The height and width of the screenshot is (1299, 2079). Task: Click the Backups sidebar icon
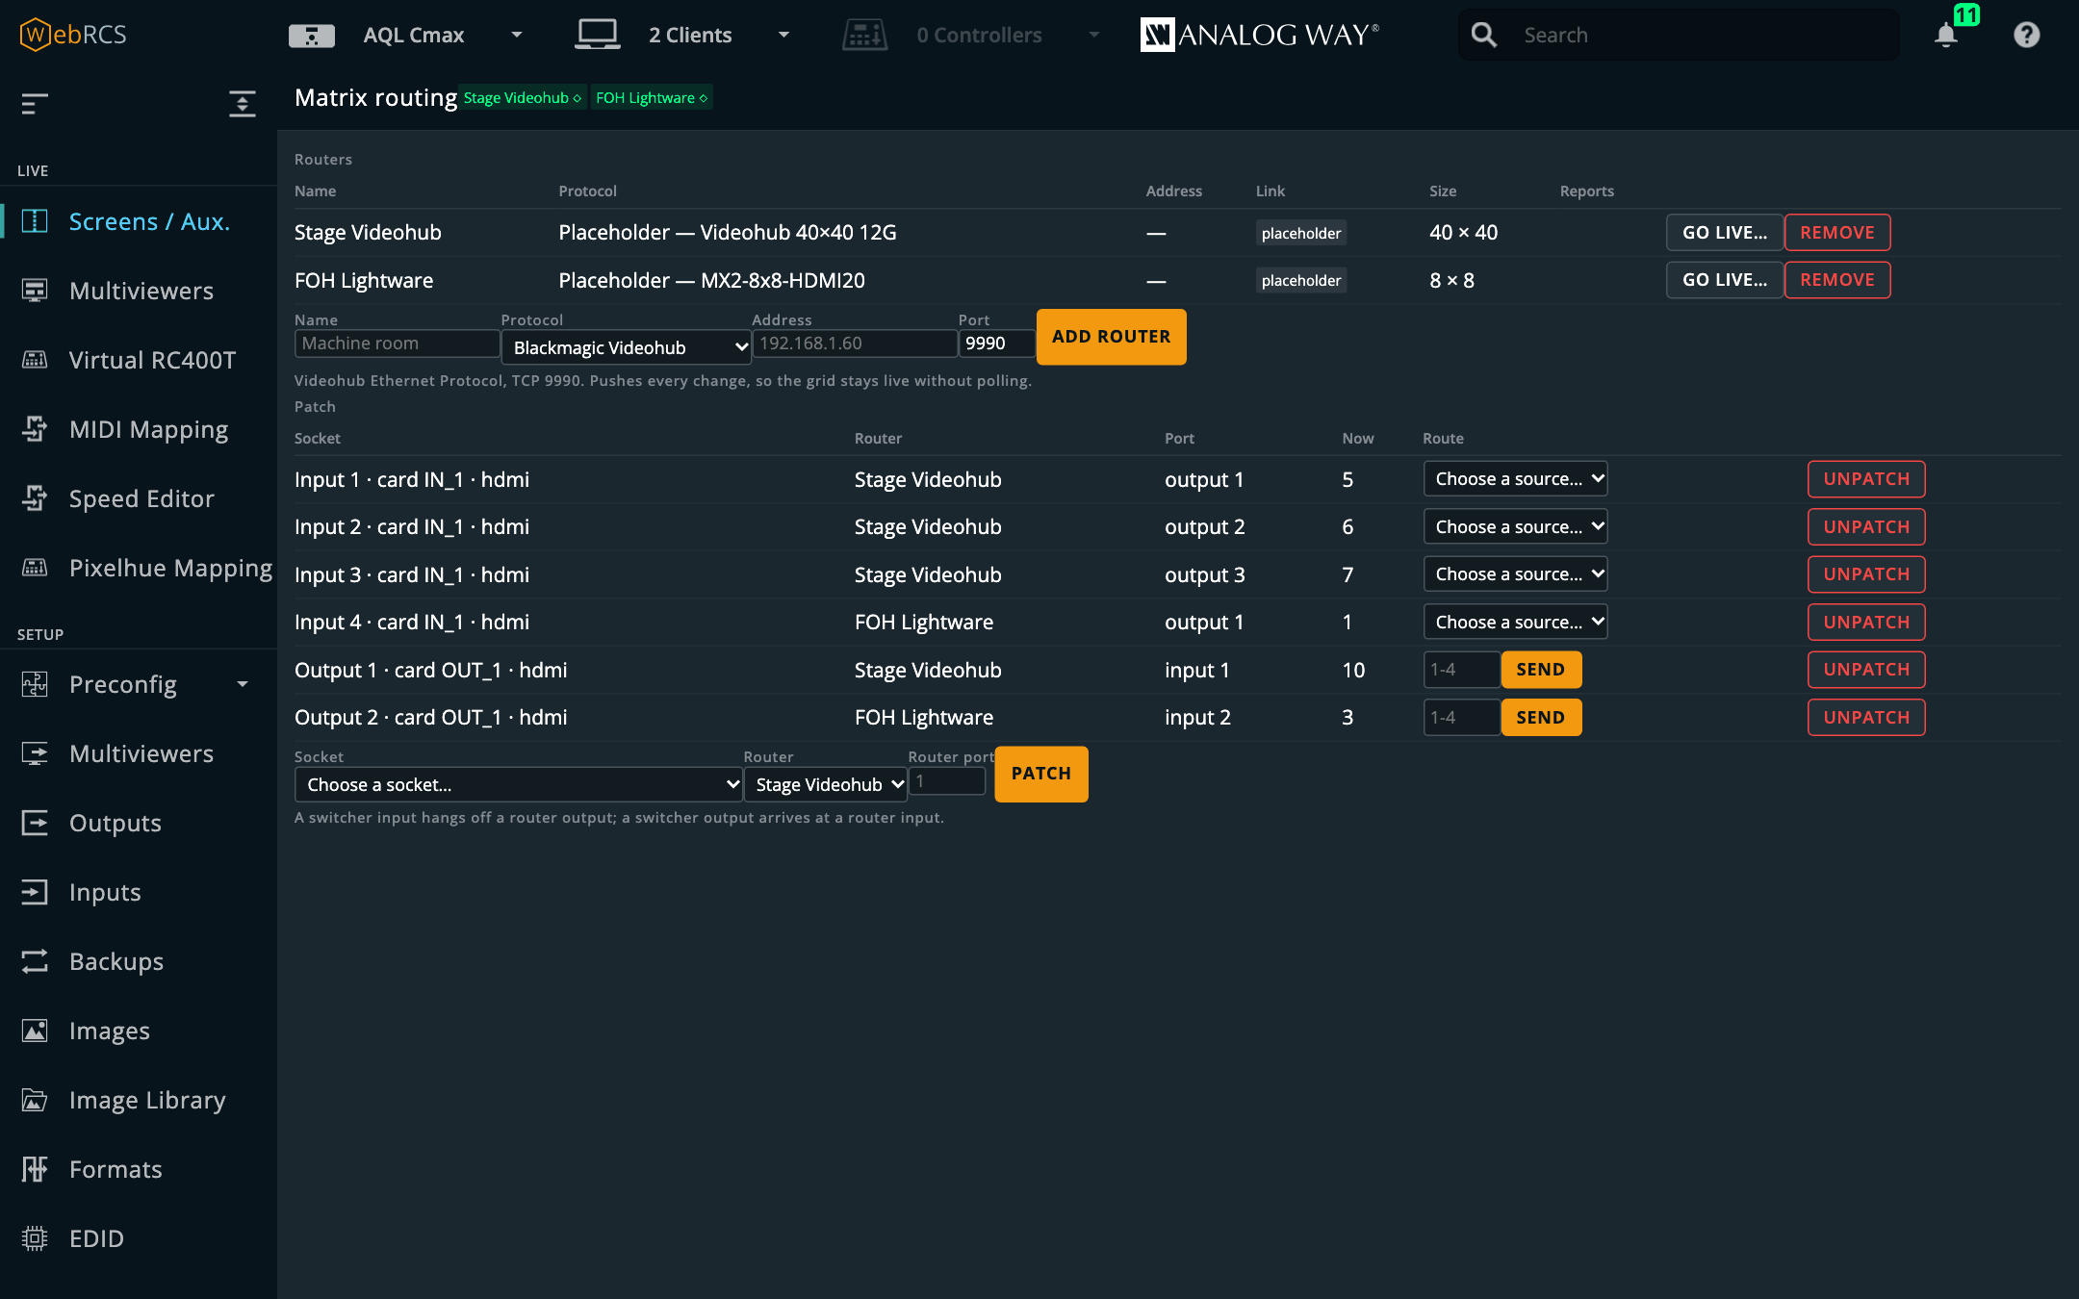pyautogui.click(x=35, y=961)
